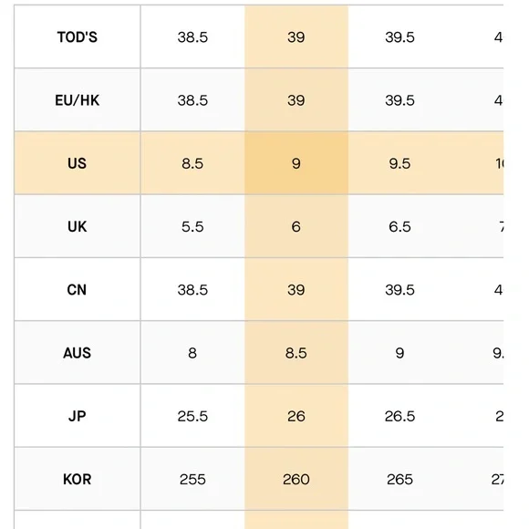The image size is (529, 529).
Task: Select JP size 26.5 cell
Action: tap(399, 416)
